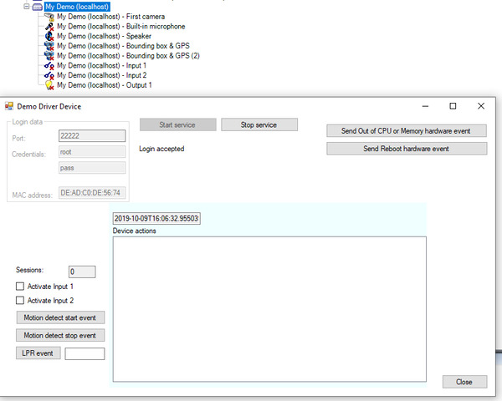Viewport: 502px width, 401px height.
Task: Click the First camera device icon
Action: pos(50,17)
